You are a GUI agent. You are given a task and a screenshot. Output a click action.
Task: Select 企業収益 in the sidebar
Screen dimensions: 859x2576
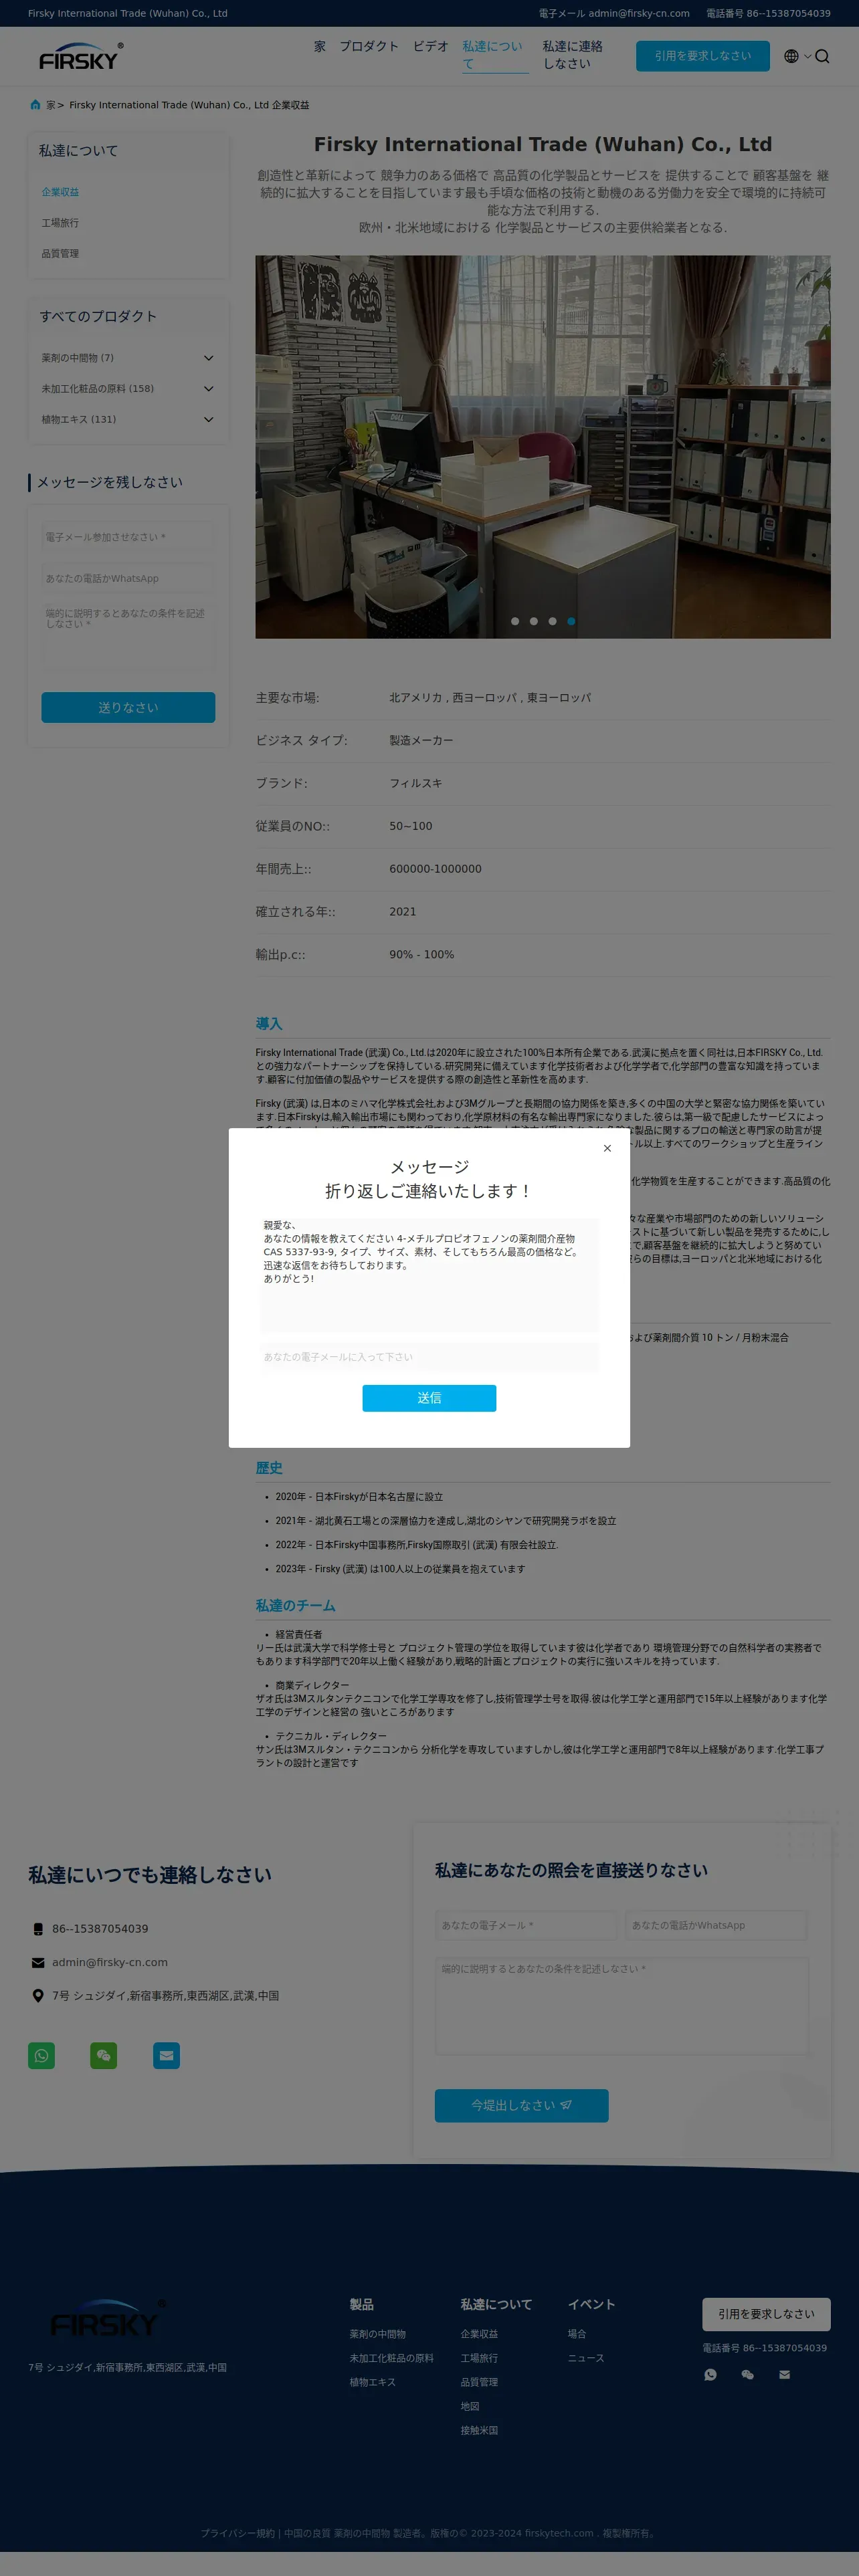[60, 192]
